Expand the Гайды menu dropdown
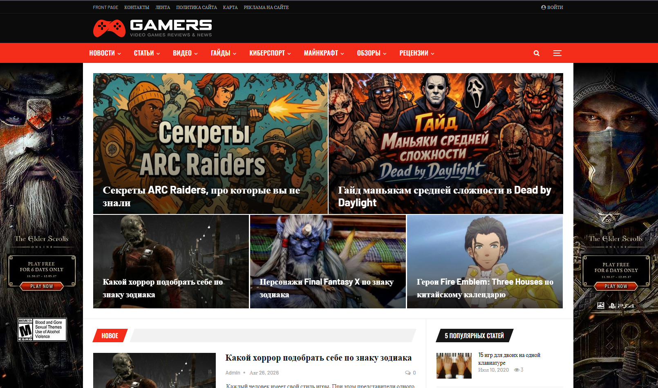The width and height of the screenshot is (658, 388). point(224,53)
